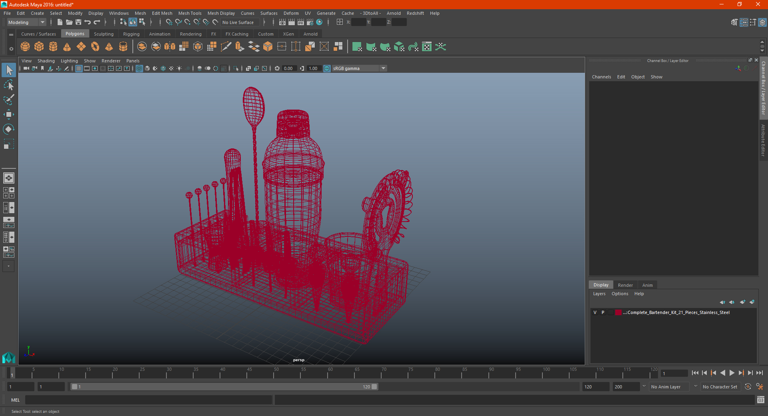The image size is (768, 416).
Task: Open the No Anim Layer dropdown
Action: (x=670, y=387)
